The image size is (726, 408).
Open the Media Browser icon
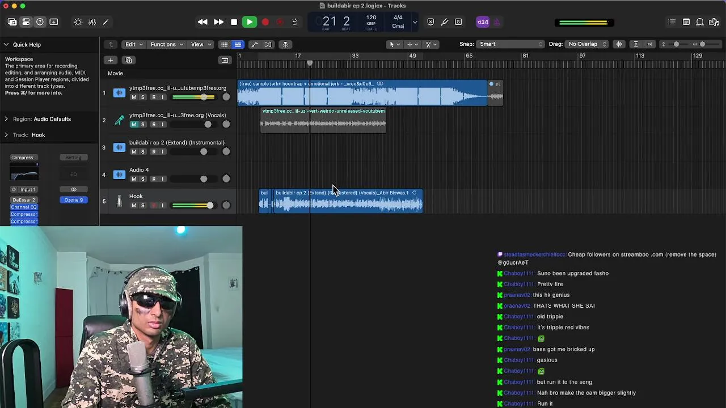(714, 22)
